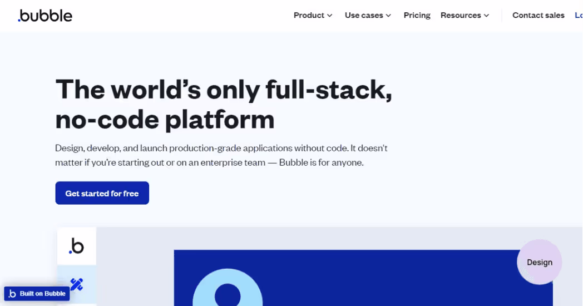Click the .b logo tile in editor sidebar
Viewport: 583px width, 306px height.
tap(77, 246)
